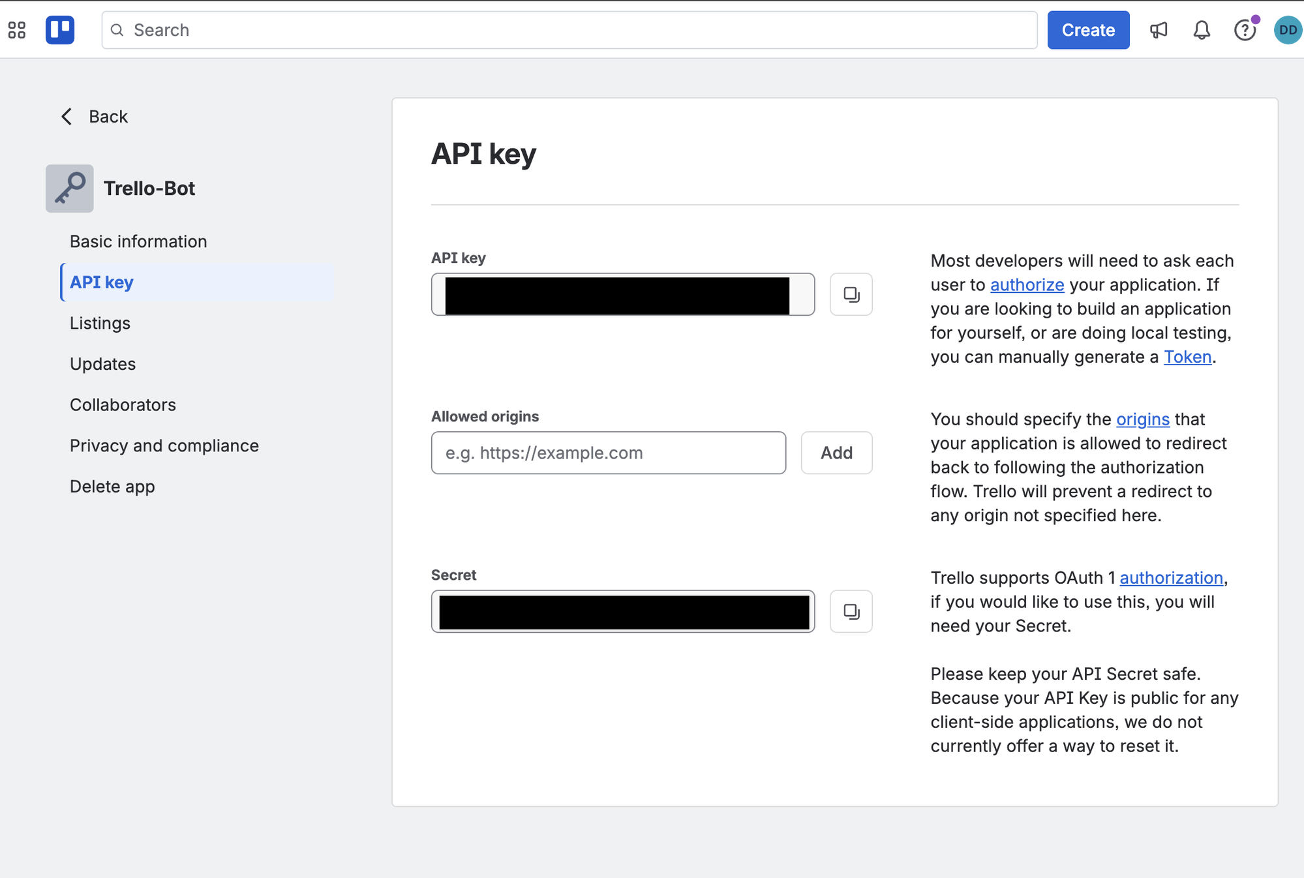The height and width of the screenshot is (878, 1304).
Task: Click the Trello logo icon
Action: 60,30
